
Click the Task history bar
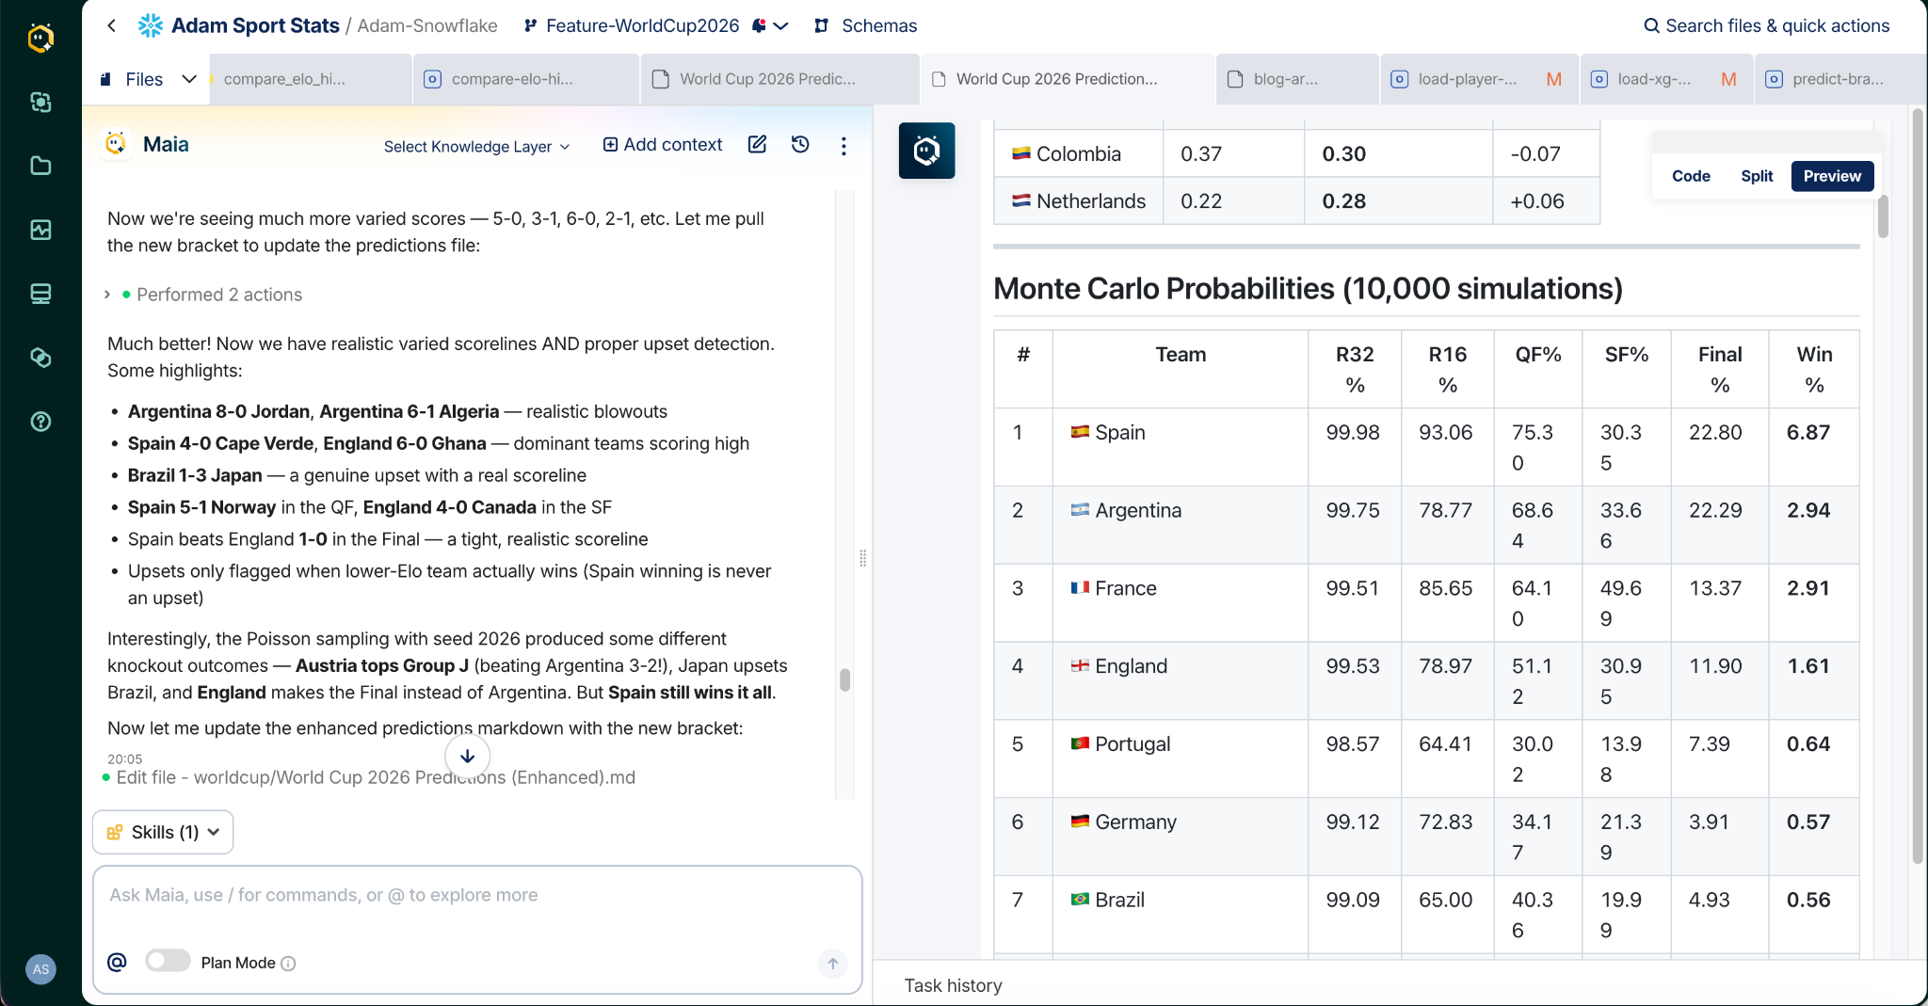click(x=1400, y=984)
